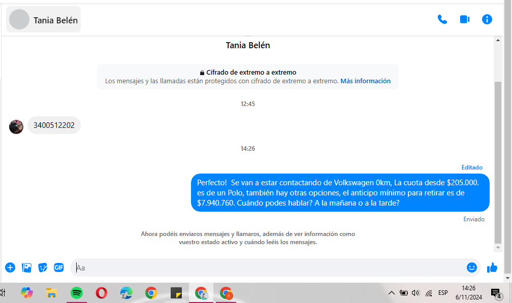
Task: Choose a sticker to send
Action: coord(43,267)
